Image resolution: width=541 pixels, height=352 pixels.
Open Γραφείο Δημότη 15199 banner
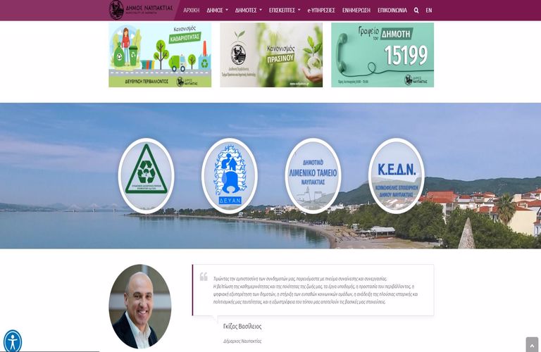pyautogui.click(x=383, y=55)
